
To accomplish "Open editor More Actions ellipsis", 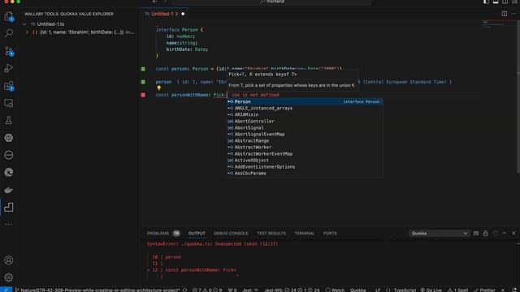I will [513, 14].
